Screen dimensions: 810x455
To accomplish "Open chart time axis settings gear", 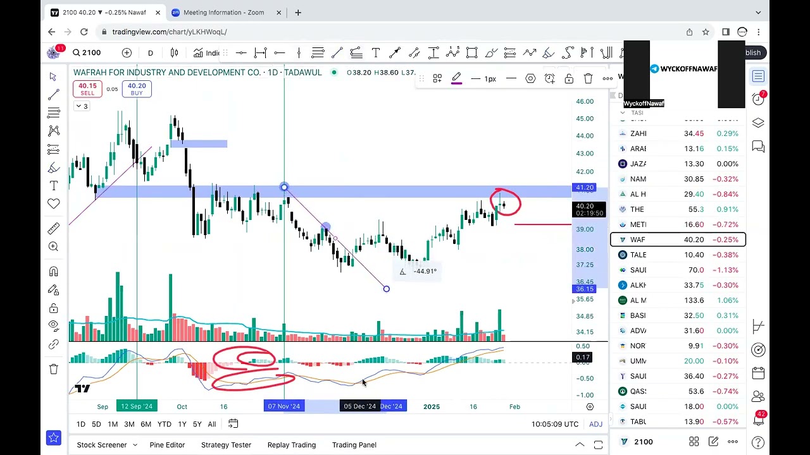I will (590, 406).
